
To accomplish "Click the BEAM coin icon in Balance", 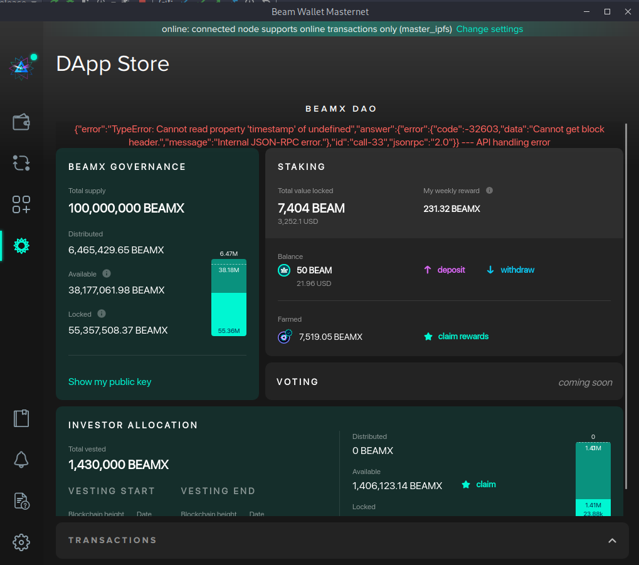I will [284, 270].
